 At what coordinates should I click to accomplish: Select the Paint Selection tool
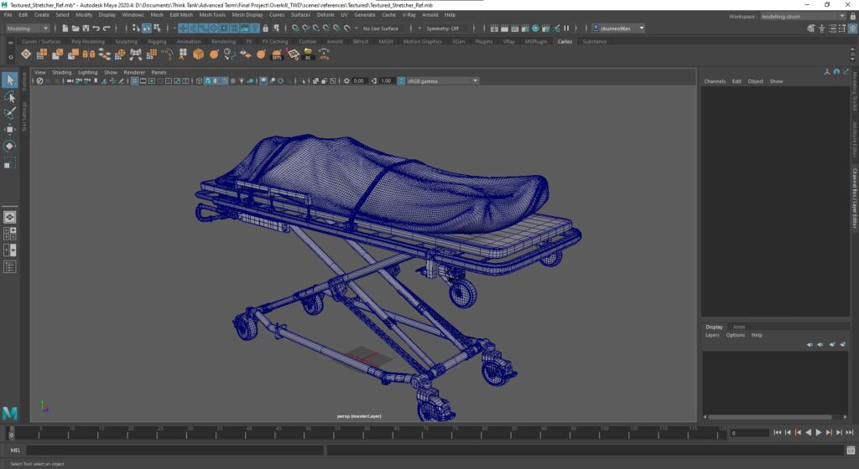tap(10, 113)
